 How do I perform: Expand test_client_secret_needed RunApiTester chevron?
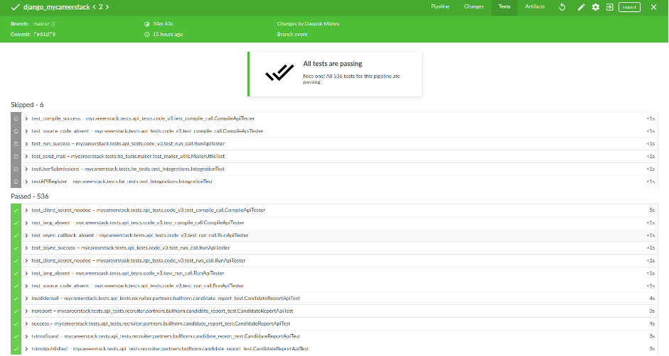click(x=26, y=260)
